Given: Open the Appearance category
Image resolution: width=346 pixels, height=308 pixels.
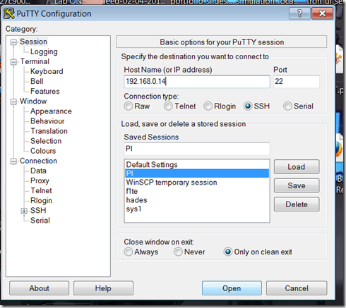Looking at the screenshot, I should coord(51,111).
